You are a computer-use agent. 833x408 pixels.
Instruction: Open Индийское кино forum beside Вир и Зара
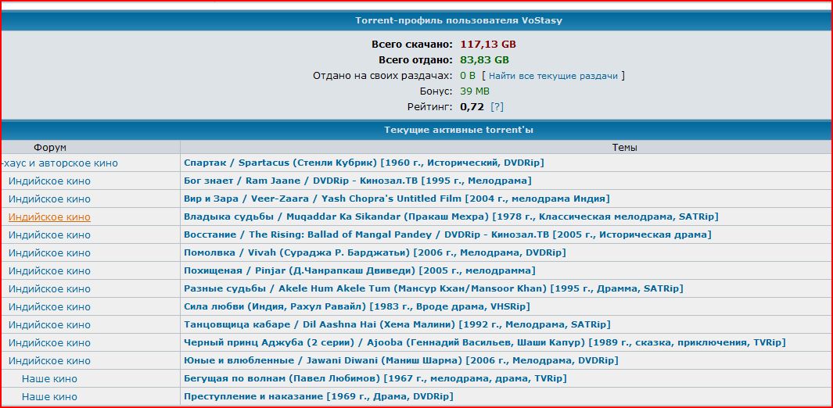pos(49,199)
